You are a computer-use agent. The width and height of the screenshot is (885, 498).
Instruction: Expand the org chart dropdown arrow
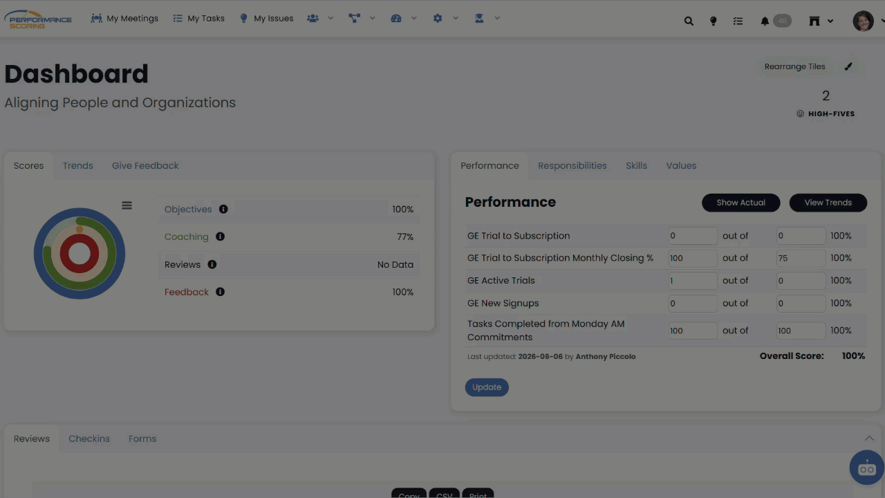372,19
